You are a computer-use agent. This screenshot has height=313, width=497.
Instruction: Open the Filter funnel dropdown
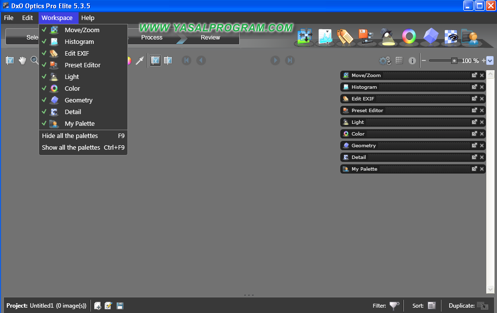(394, 306)
